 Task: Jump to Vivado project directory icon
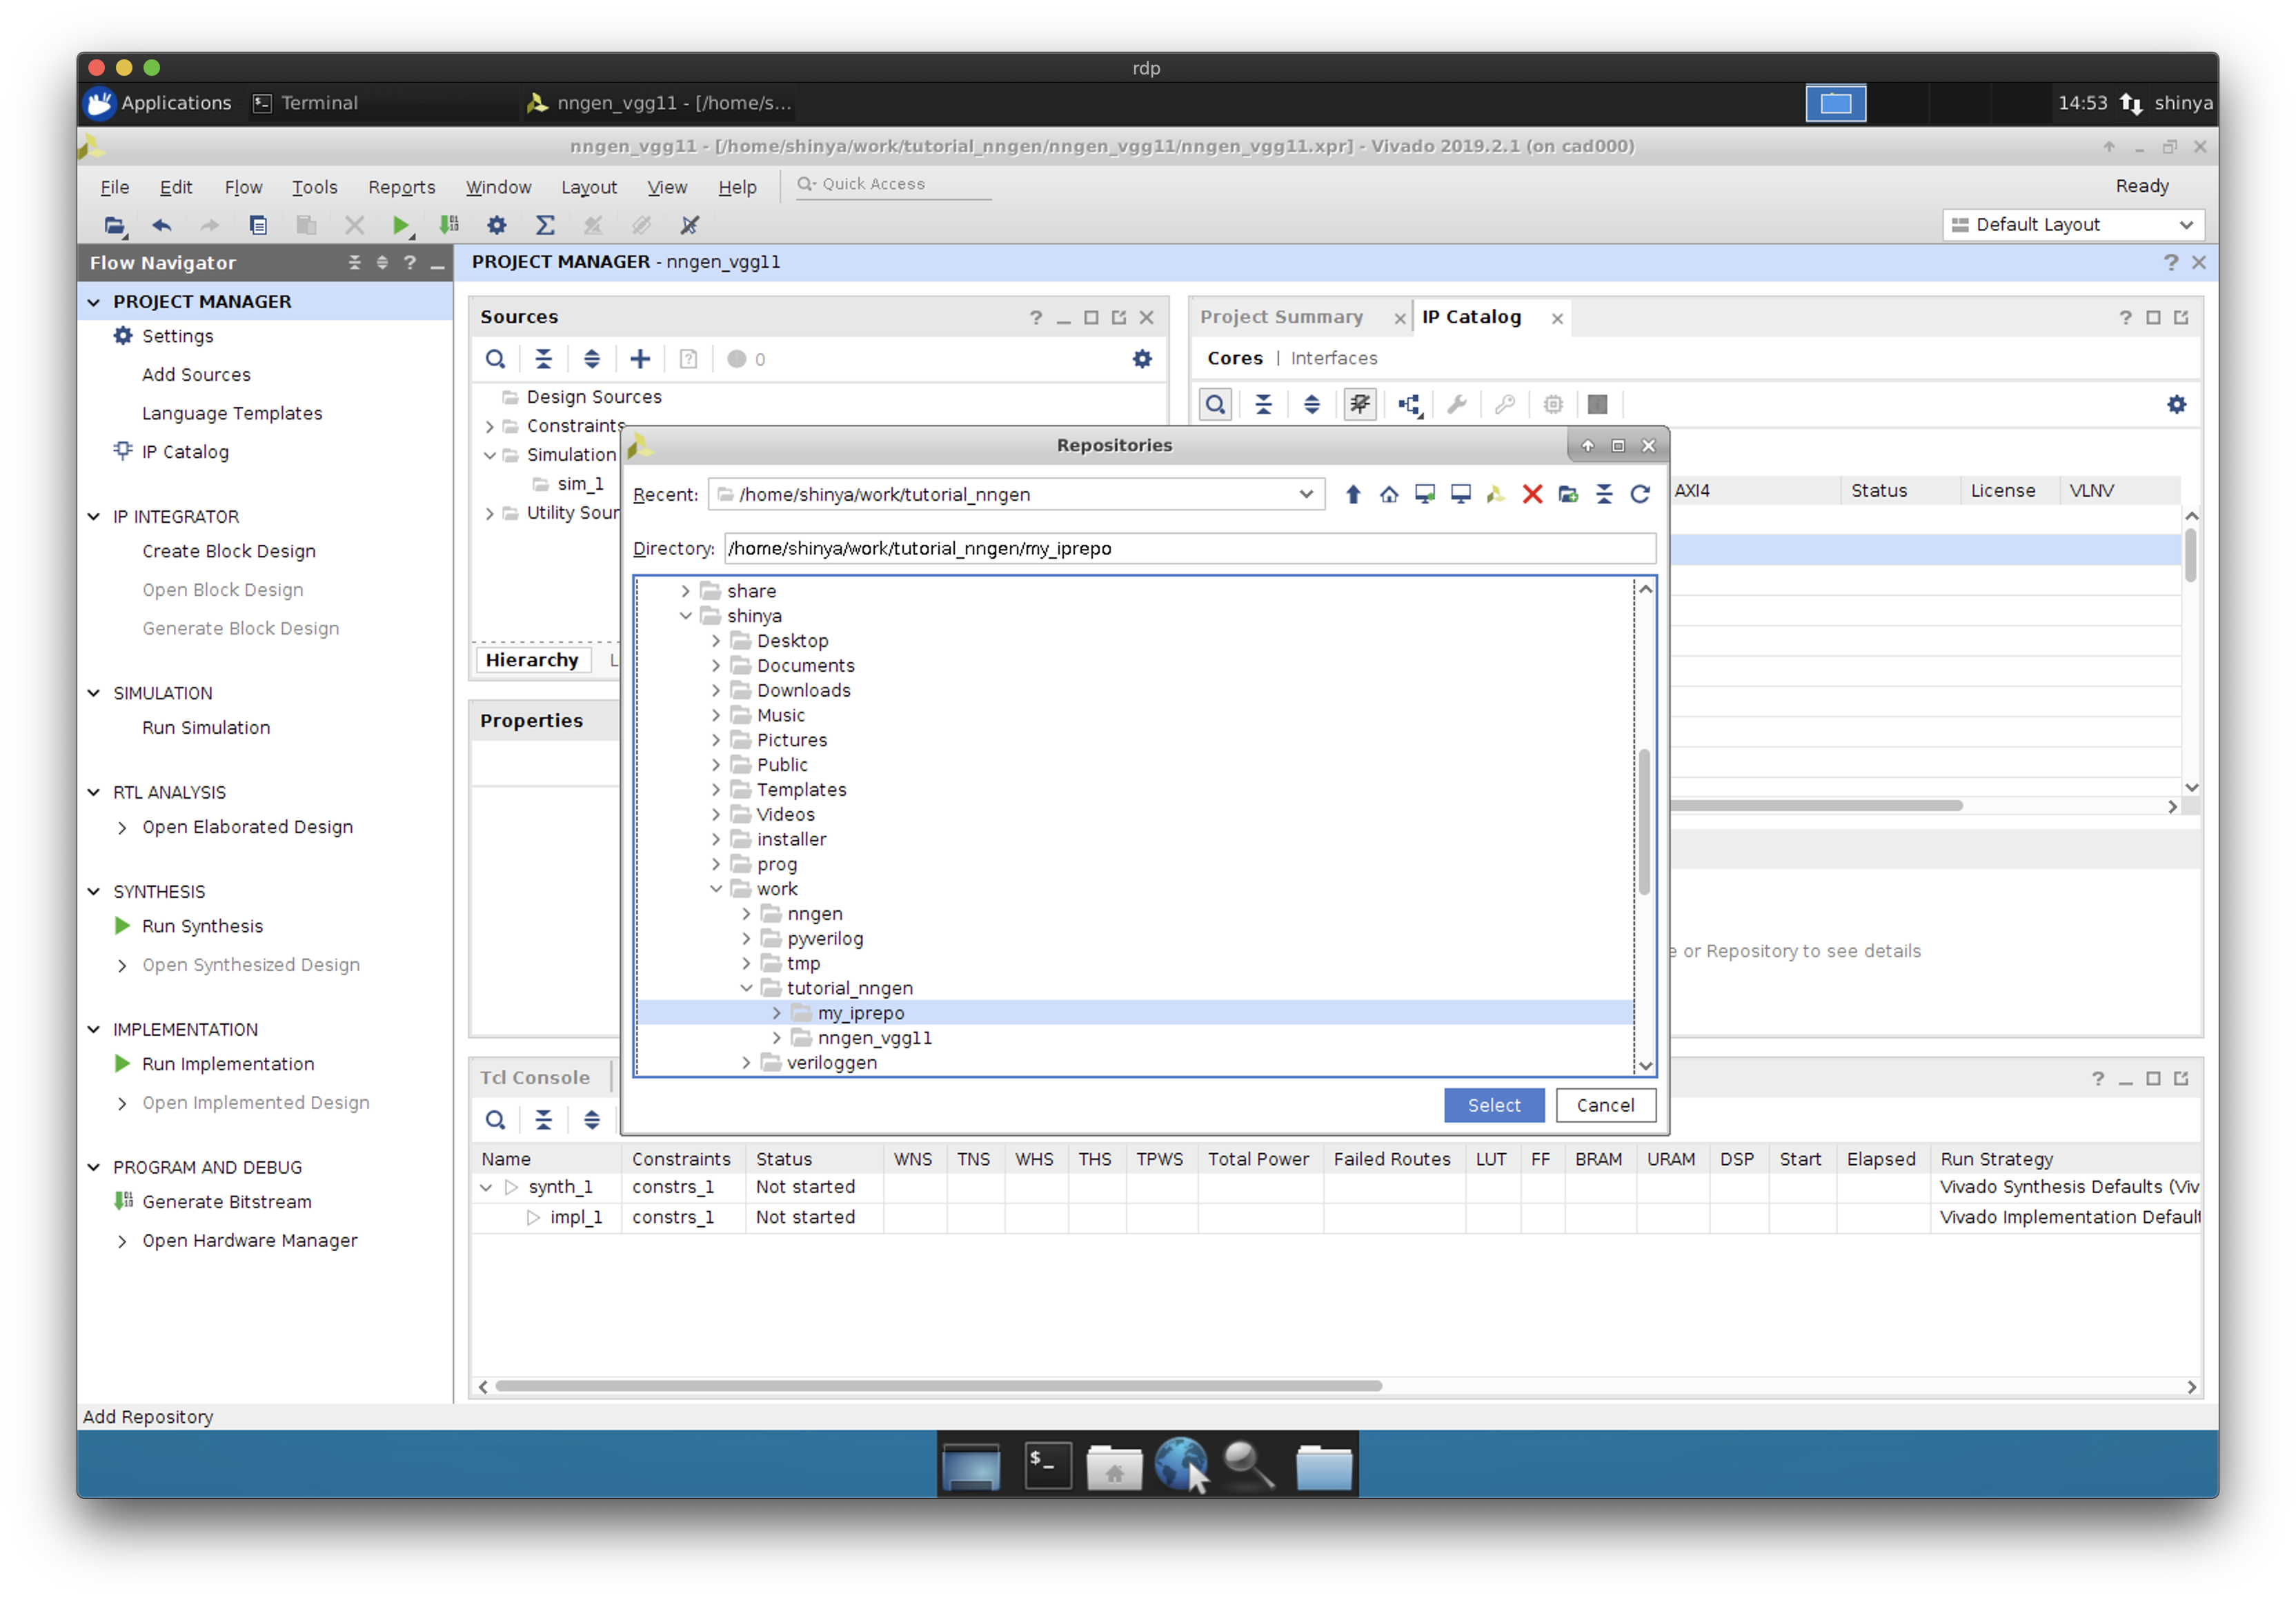1495,494
